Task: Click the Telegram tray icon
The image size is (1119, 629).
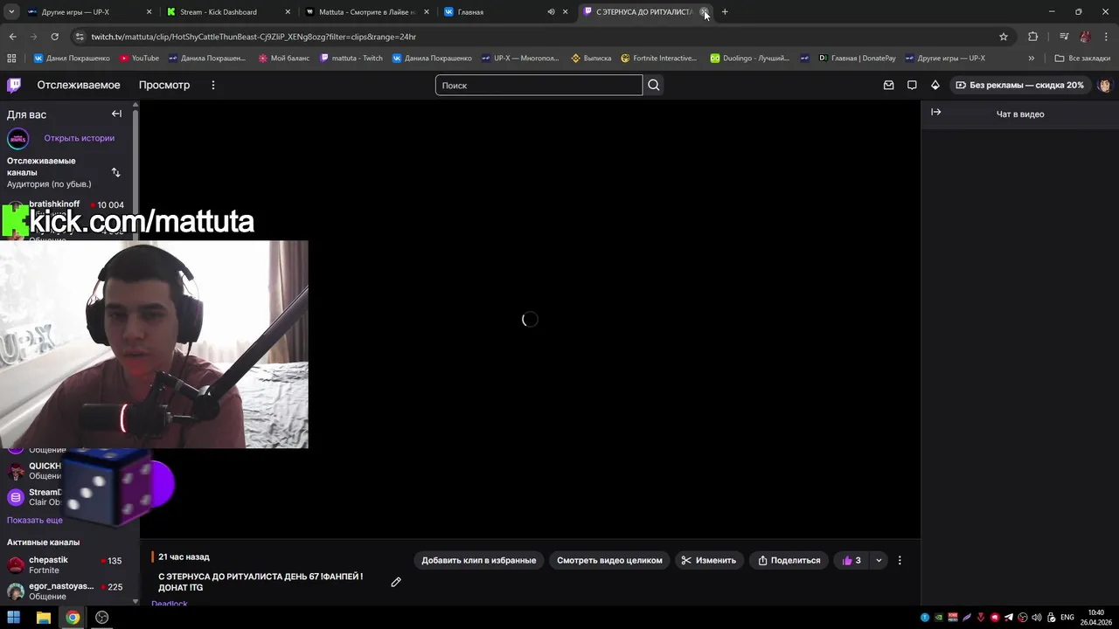Action: point(1009,618)
